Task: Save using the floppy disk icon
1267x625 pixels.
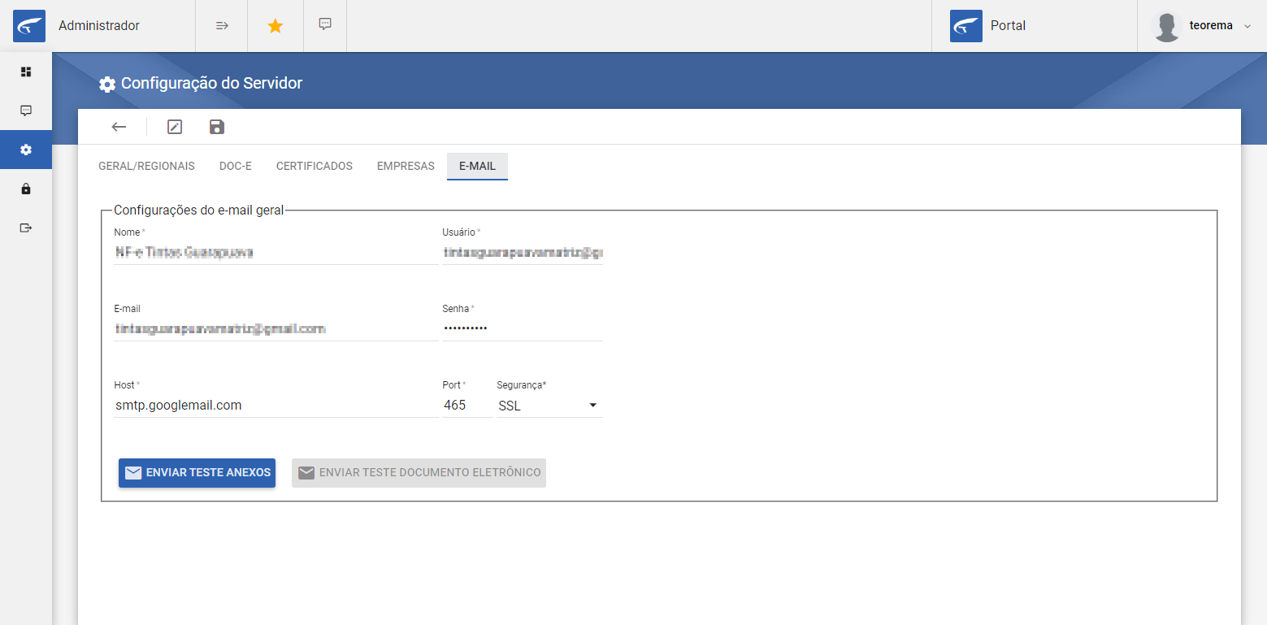Action: pos(217,127)
